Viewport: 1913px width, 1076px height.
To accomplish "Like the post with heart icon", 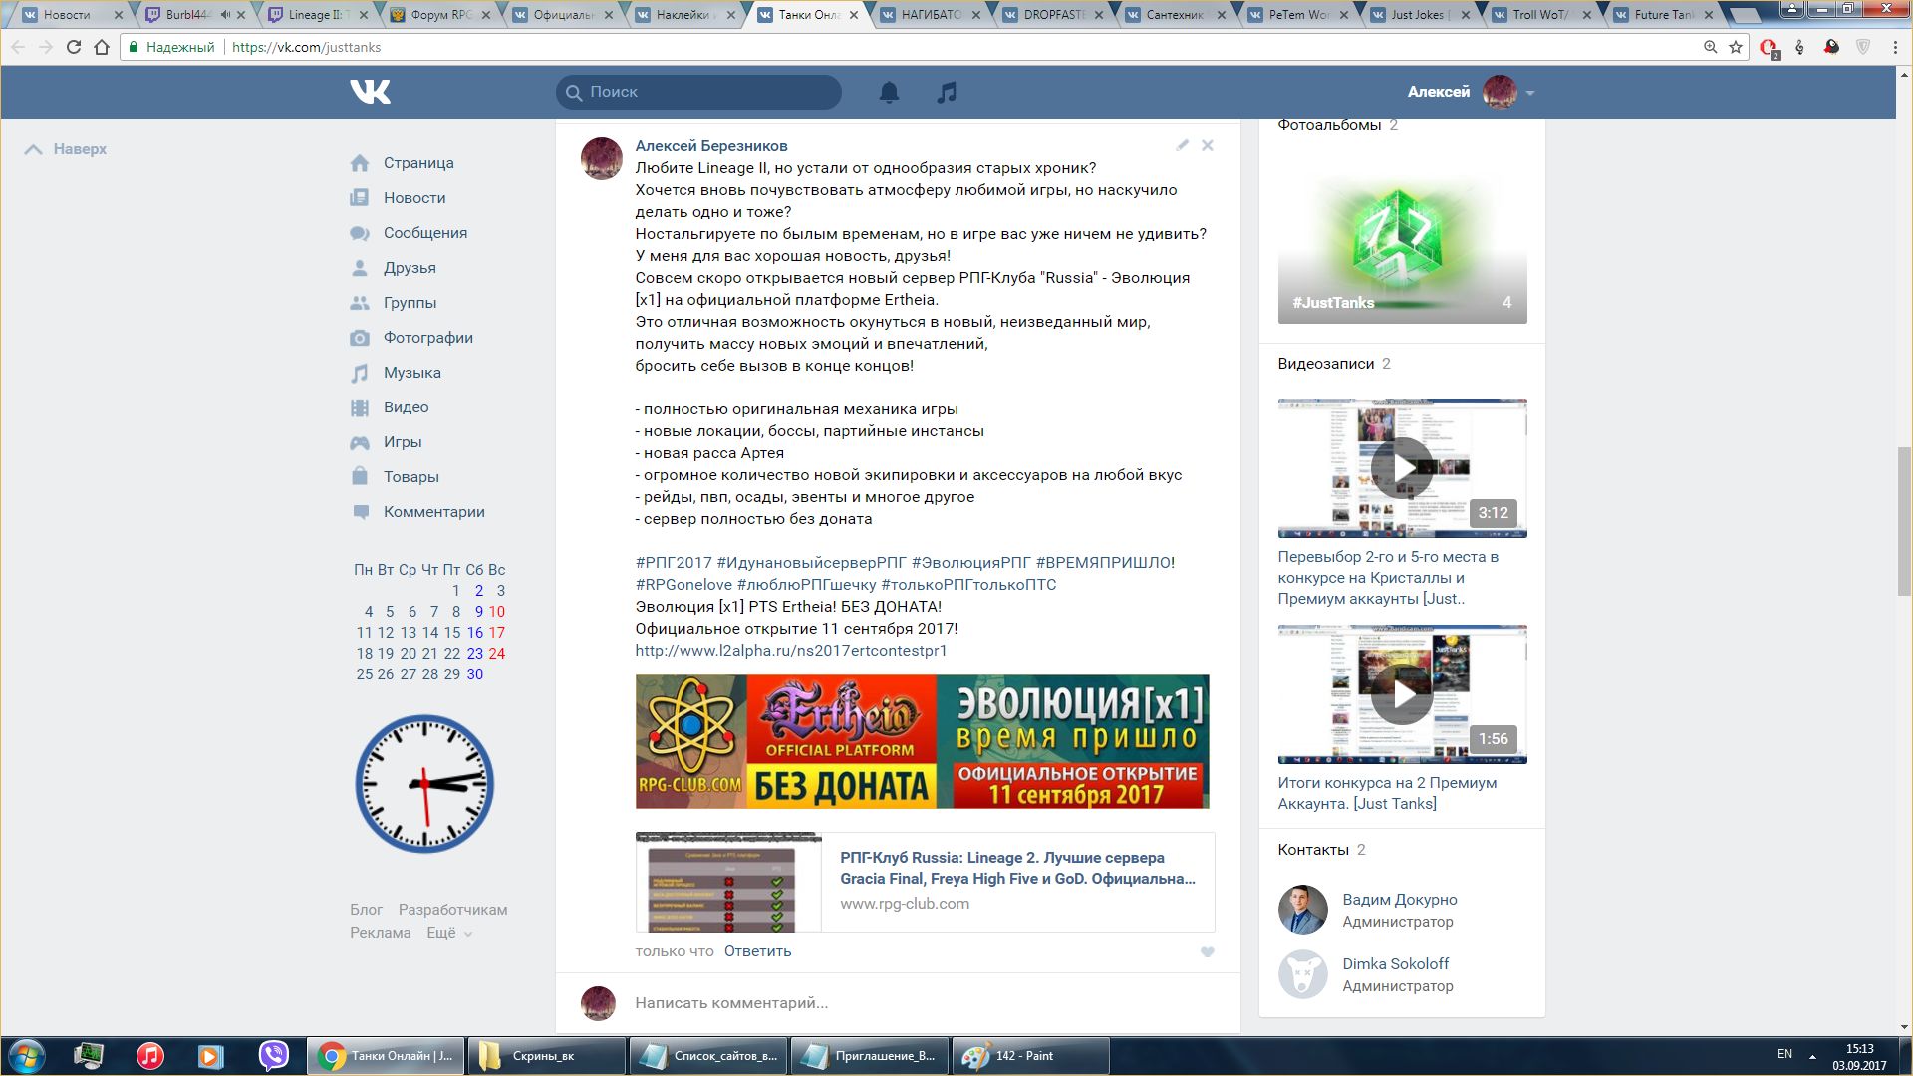I will tap(1208, 952).
